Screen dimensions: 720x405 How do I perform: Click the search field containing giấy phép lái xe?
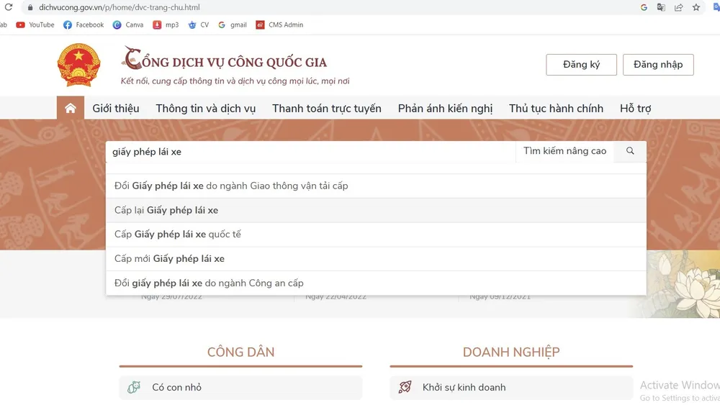click(311, 151)
